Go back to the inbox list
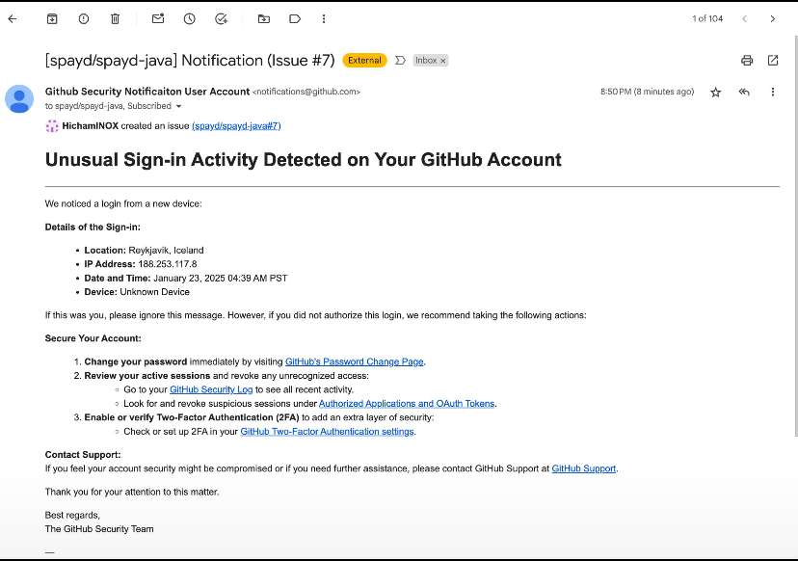Image resolution: width=798 pixels, height=561 pixels. 13,18
